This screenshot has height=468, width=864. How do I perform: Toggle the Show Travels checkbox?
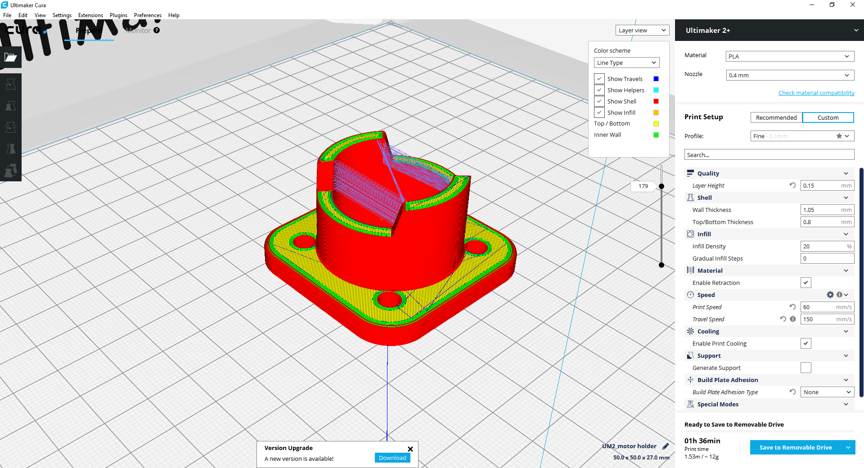[x=599, y=79]
